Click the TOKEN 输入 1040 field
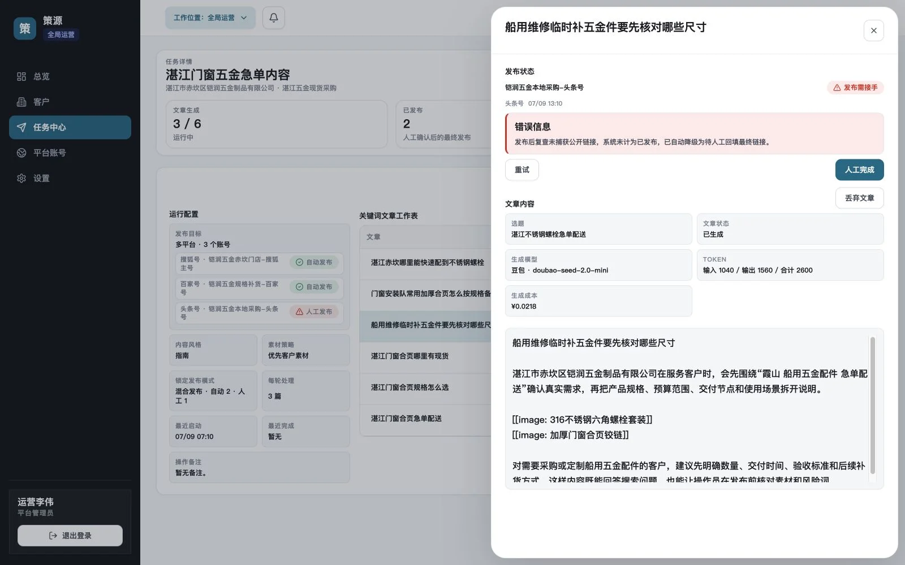This screenshot has height=565, width=905. coord(790,265)
